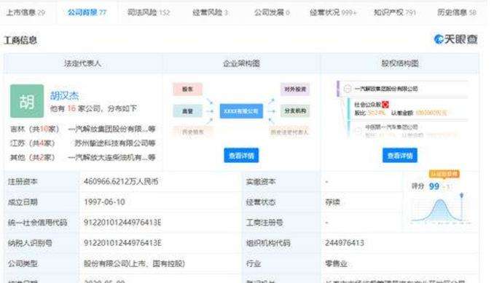The image size is (494, 283).
Task: Open the 公司发展 tab
Action: (272, 12)
